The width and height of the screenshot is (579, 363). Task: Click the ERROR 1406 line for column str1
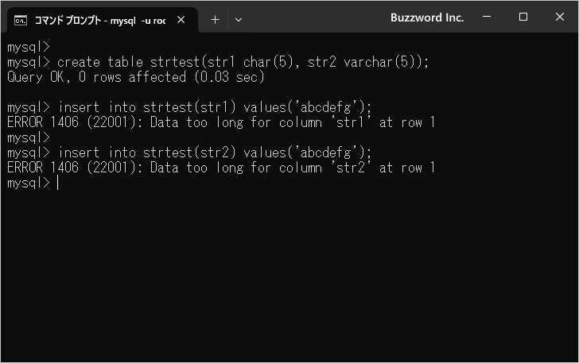click(221, 122)
